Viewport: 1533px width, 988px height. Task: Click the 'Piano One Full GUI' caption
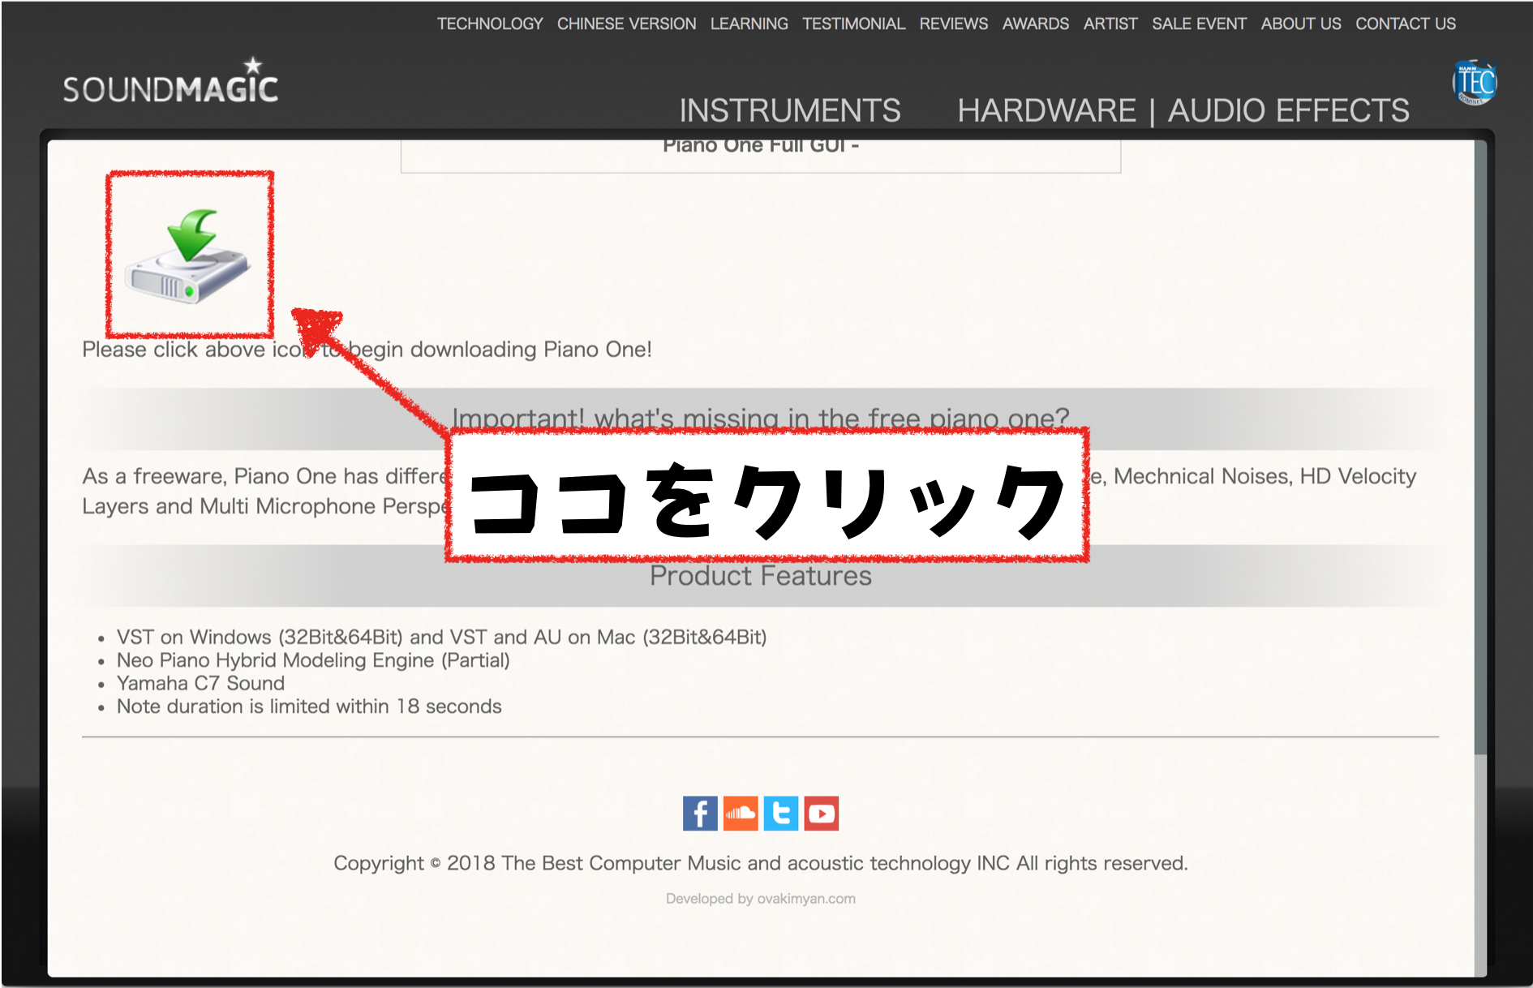tap(761, 146)
